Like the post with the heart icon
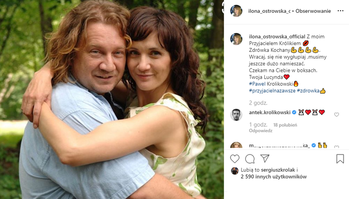Viewport: 349px width, 199px height. [x=234, y=159]
